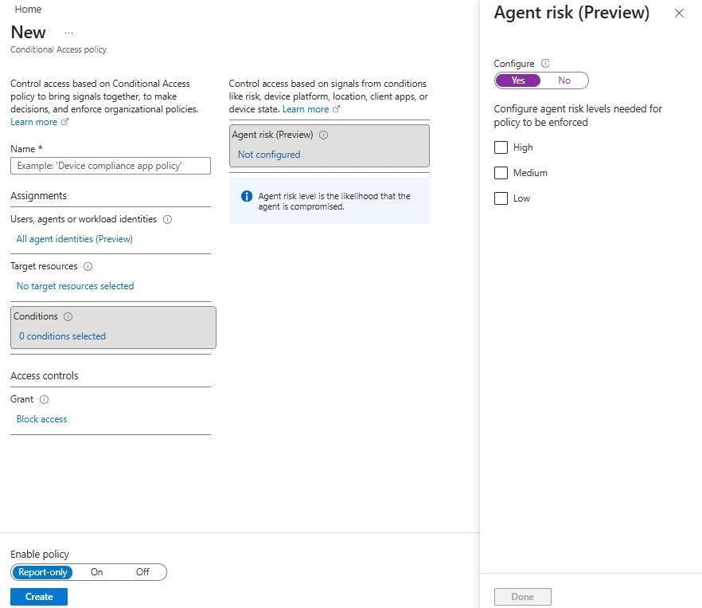Open the 0 conditions selected section
Viewport: 702px width, 608px height.
coord(62,336)
